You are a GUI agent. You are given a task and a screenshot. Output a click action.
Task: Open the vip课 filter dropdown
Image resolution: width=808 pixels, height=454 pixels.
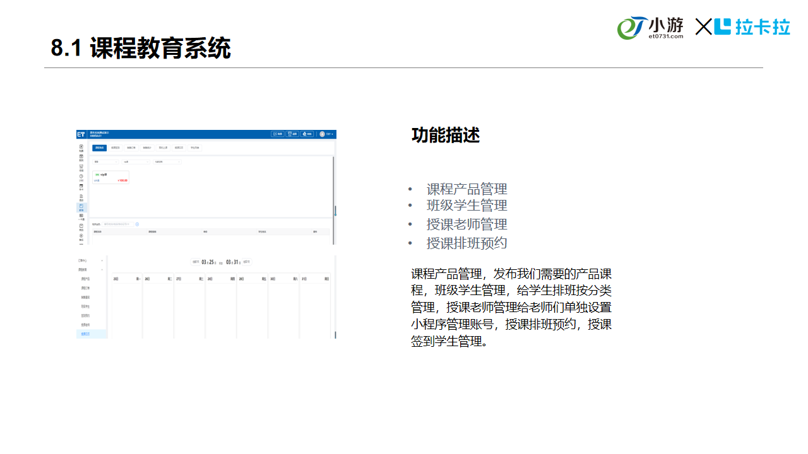point(135,162)
